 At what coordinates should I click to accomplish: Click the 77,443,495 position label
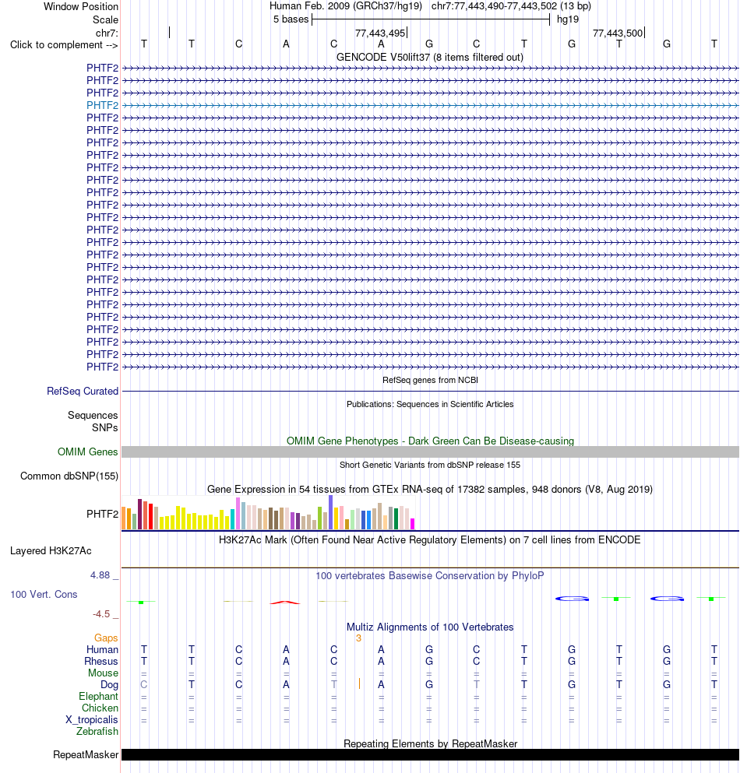pos(380,33)
